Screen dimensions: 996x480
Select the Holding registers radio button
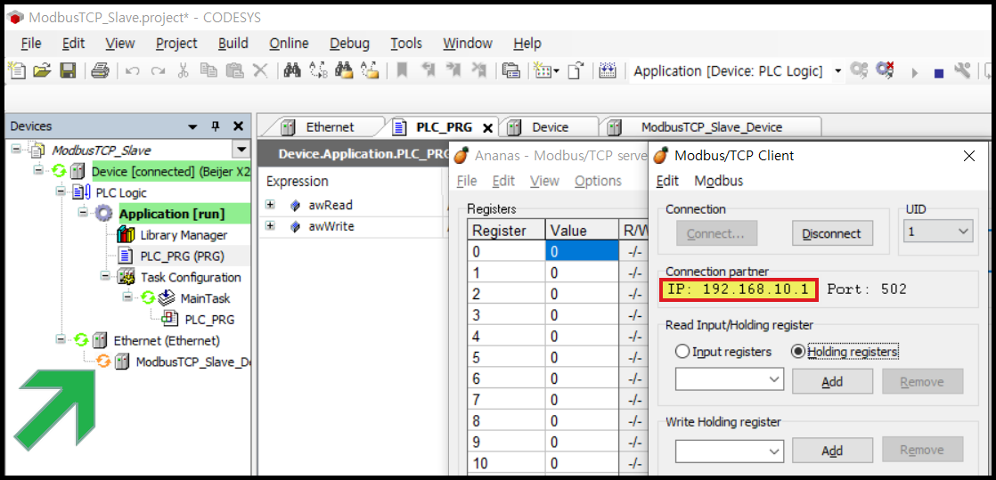[x=798, y=351]
